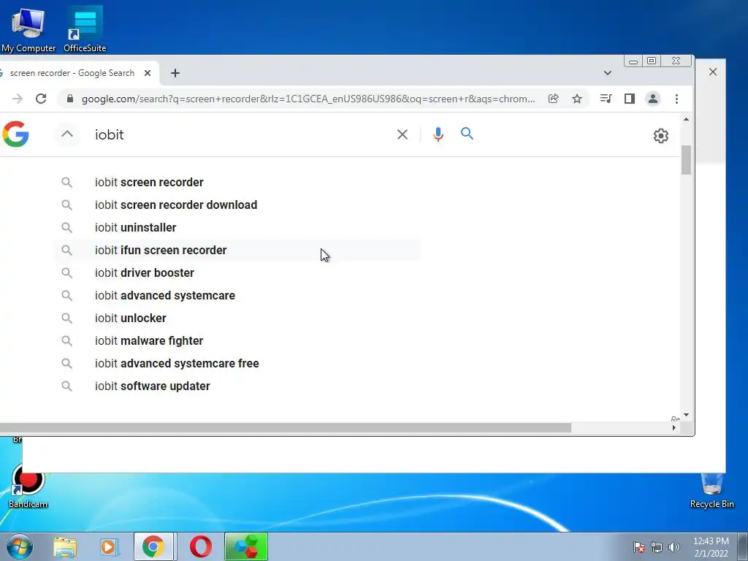The width and height of the screenshot is (748, 561).
Task: Click the forward navigation arrow
Action: click(x=18, y=99)
